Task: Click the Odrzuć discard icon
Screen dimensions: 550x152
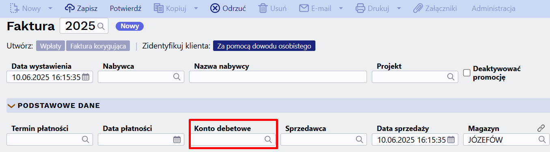Action: tap(215, 8)
